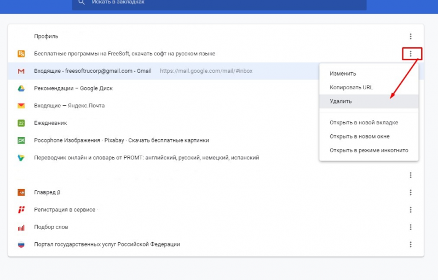Select the Подбор слов bookmark
This screenshot has height=280, width=438.
click(216, 227)
